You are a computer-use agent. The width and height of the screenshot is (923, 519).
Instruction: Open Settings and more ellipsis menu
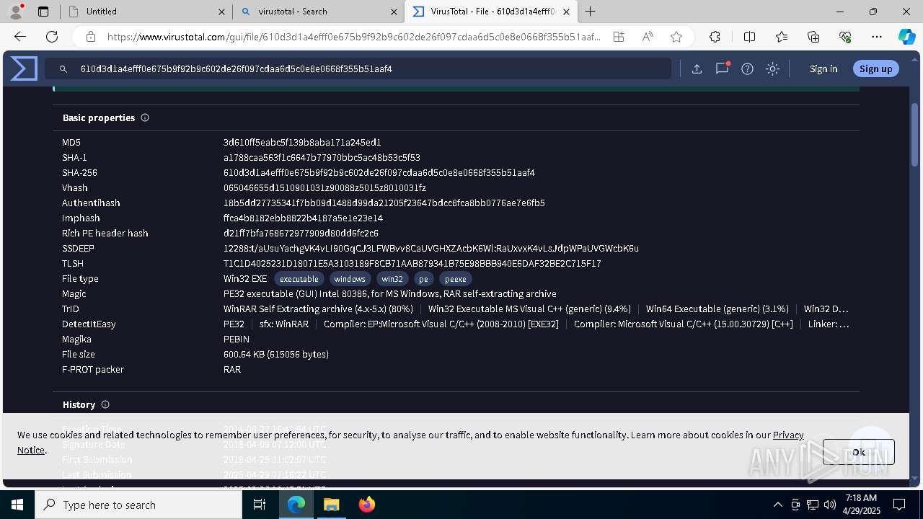click(x=877, y=37)
